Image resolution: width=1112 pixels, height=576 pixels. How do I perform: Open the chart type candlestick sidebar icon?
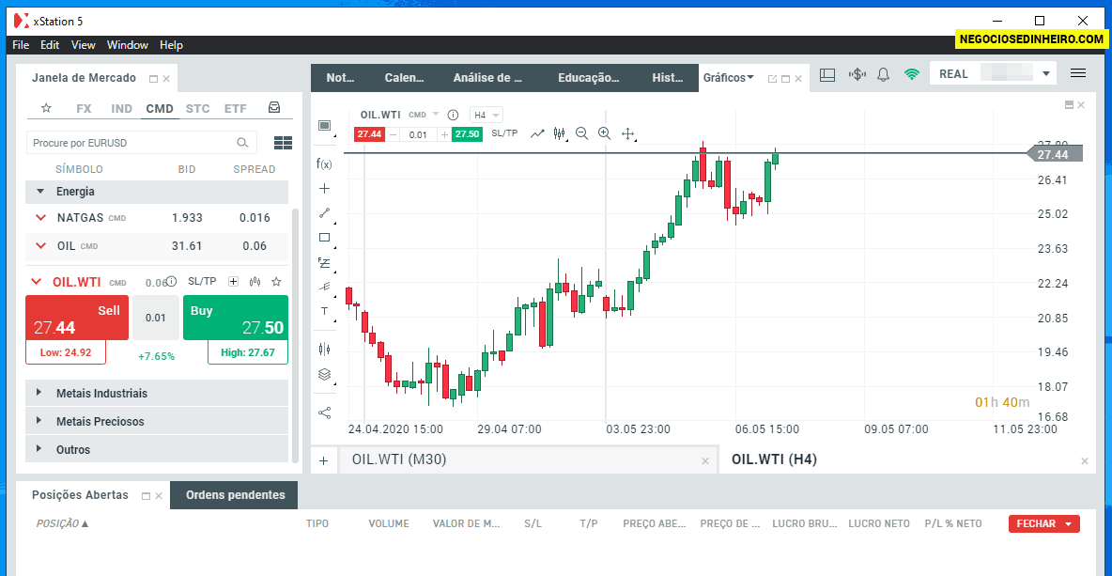[324, 349]
